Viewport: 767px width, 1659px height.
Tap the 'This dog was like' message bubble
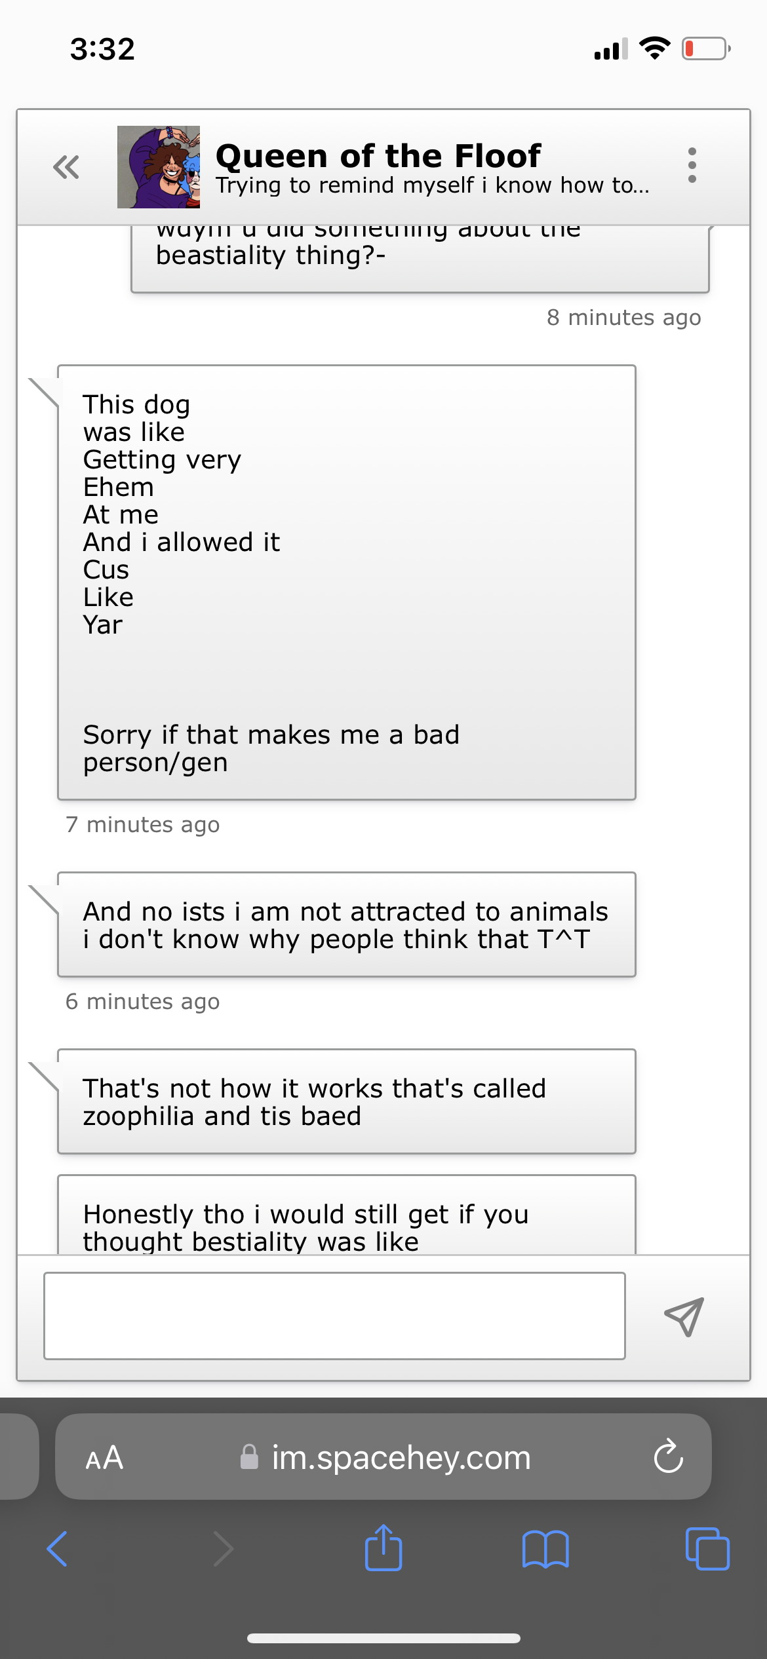(x=346, y=582)
